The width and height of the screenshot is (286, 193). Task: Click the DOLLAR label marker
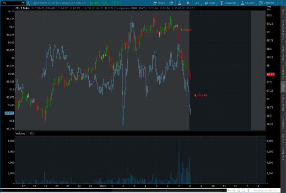200,95
